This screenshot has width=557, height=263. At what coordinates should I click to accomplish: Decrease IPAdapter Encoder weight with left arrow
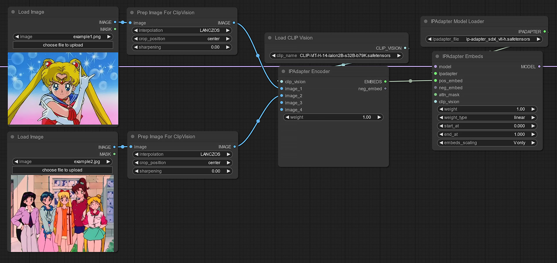click(x=287, y=117)
